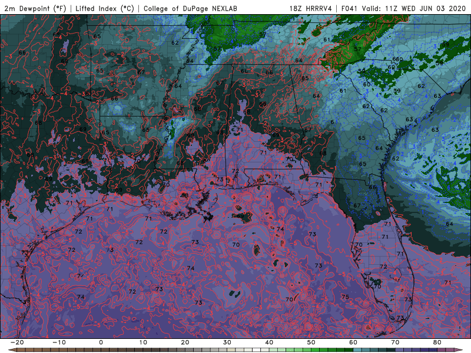Click the "Valid: 11Z WED JUN 03 2020" text

click(x=415, y=8)
